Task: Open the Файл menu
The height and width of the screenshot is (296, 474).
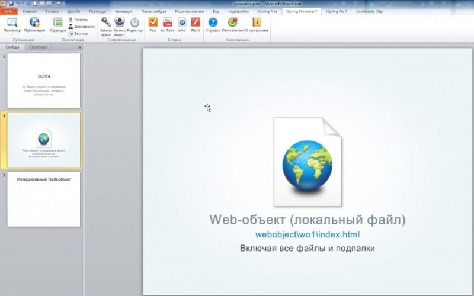Action: coord(9,11)
